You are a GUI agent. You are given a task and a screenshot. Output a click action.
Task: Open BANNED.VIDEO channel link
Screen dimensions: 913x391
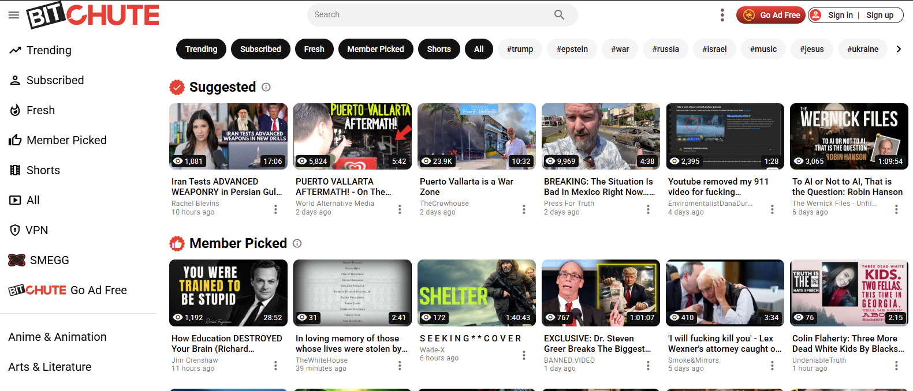569,360
